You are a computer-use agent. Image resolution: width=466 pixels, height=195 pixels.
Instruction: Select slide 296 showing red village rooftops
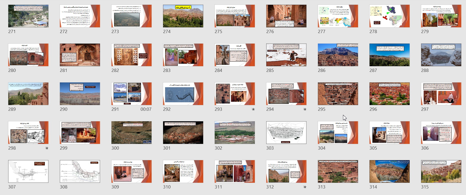389,94
